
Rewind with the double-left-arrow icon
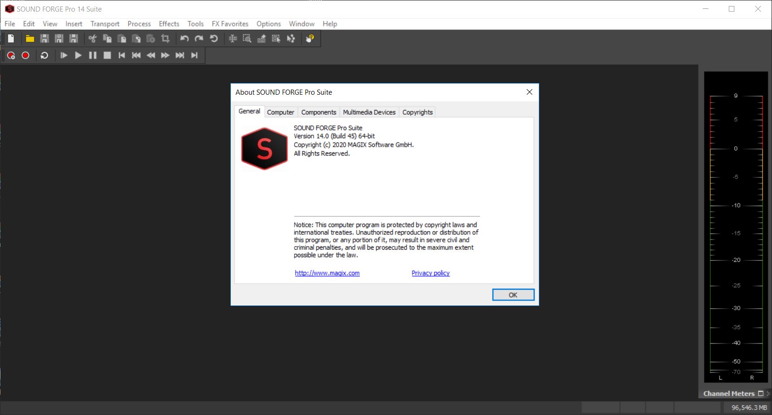pos(151,55)
